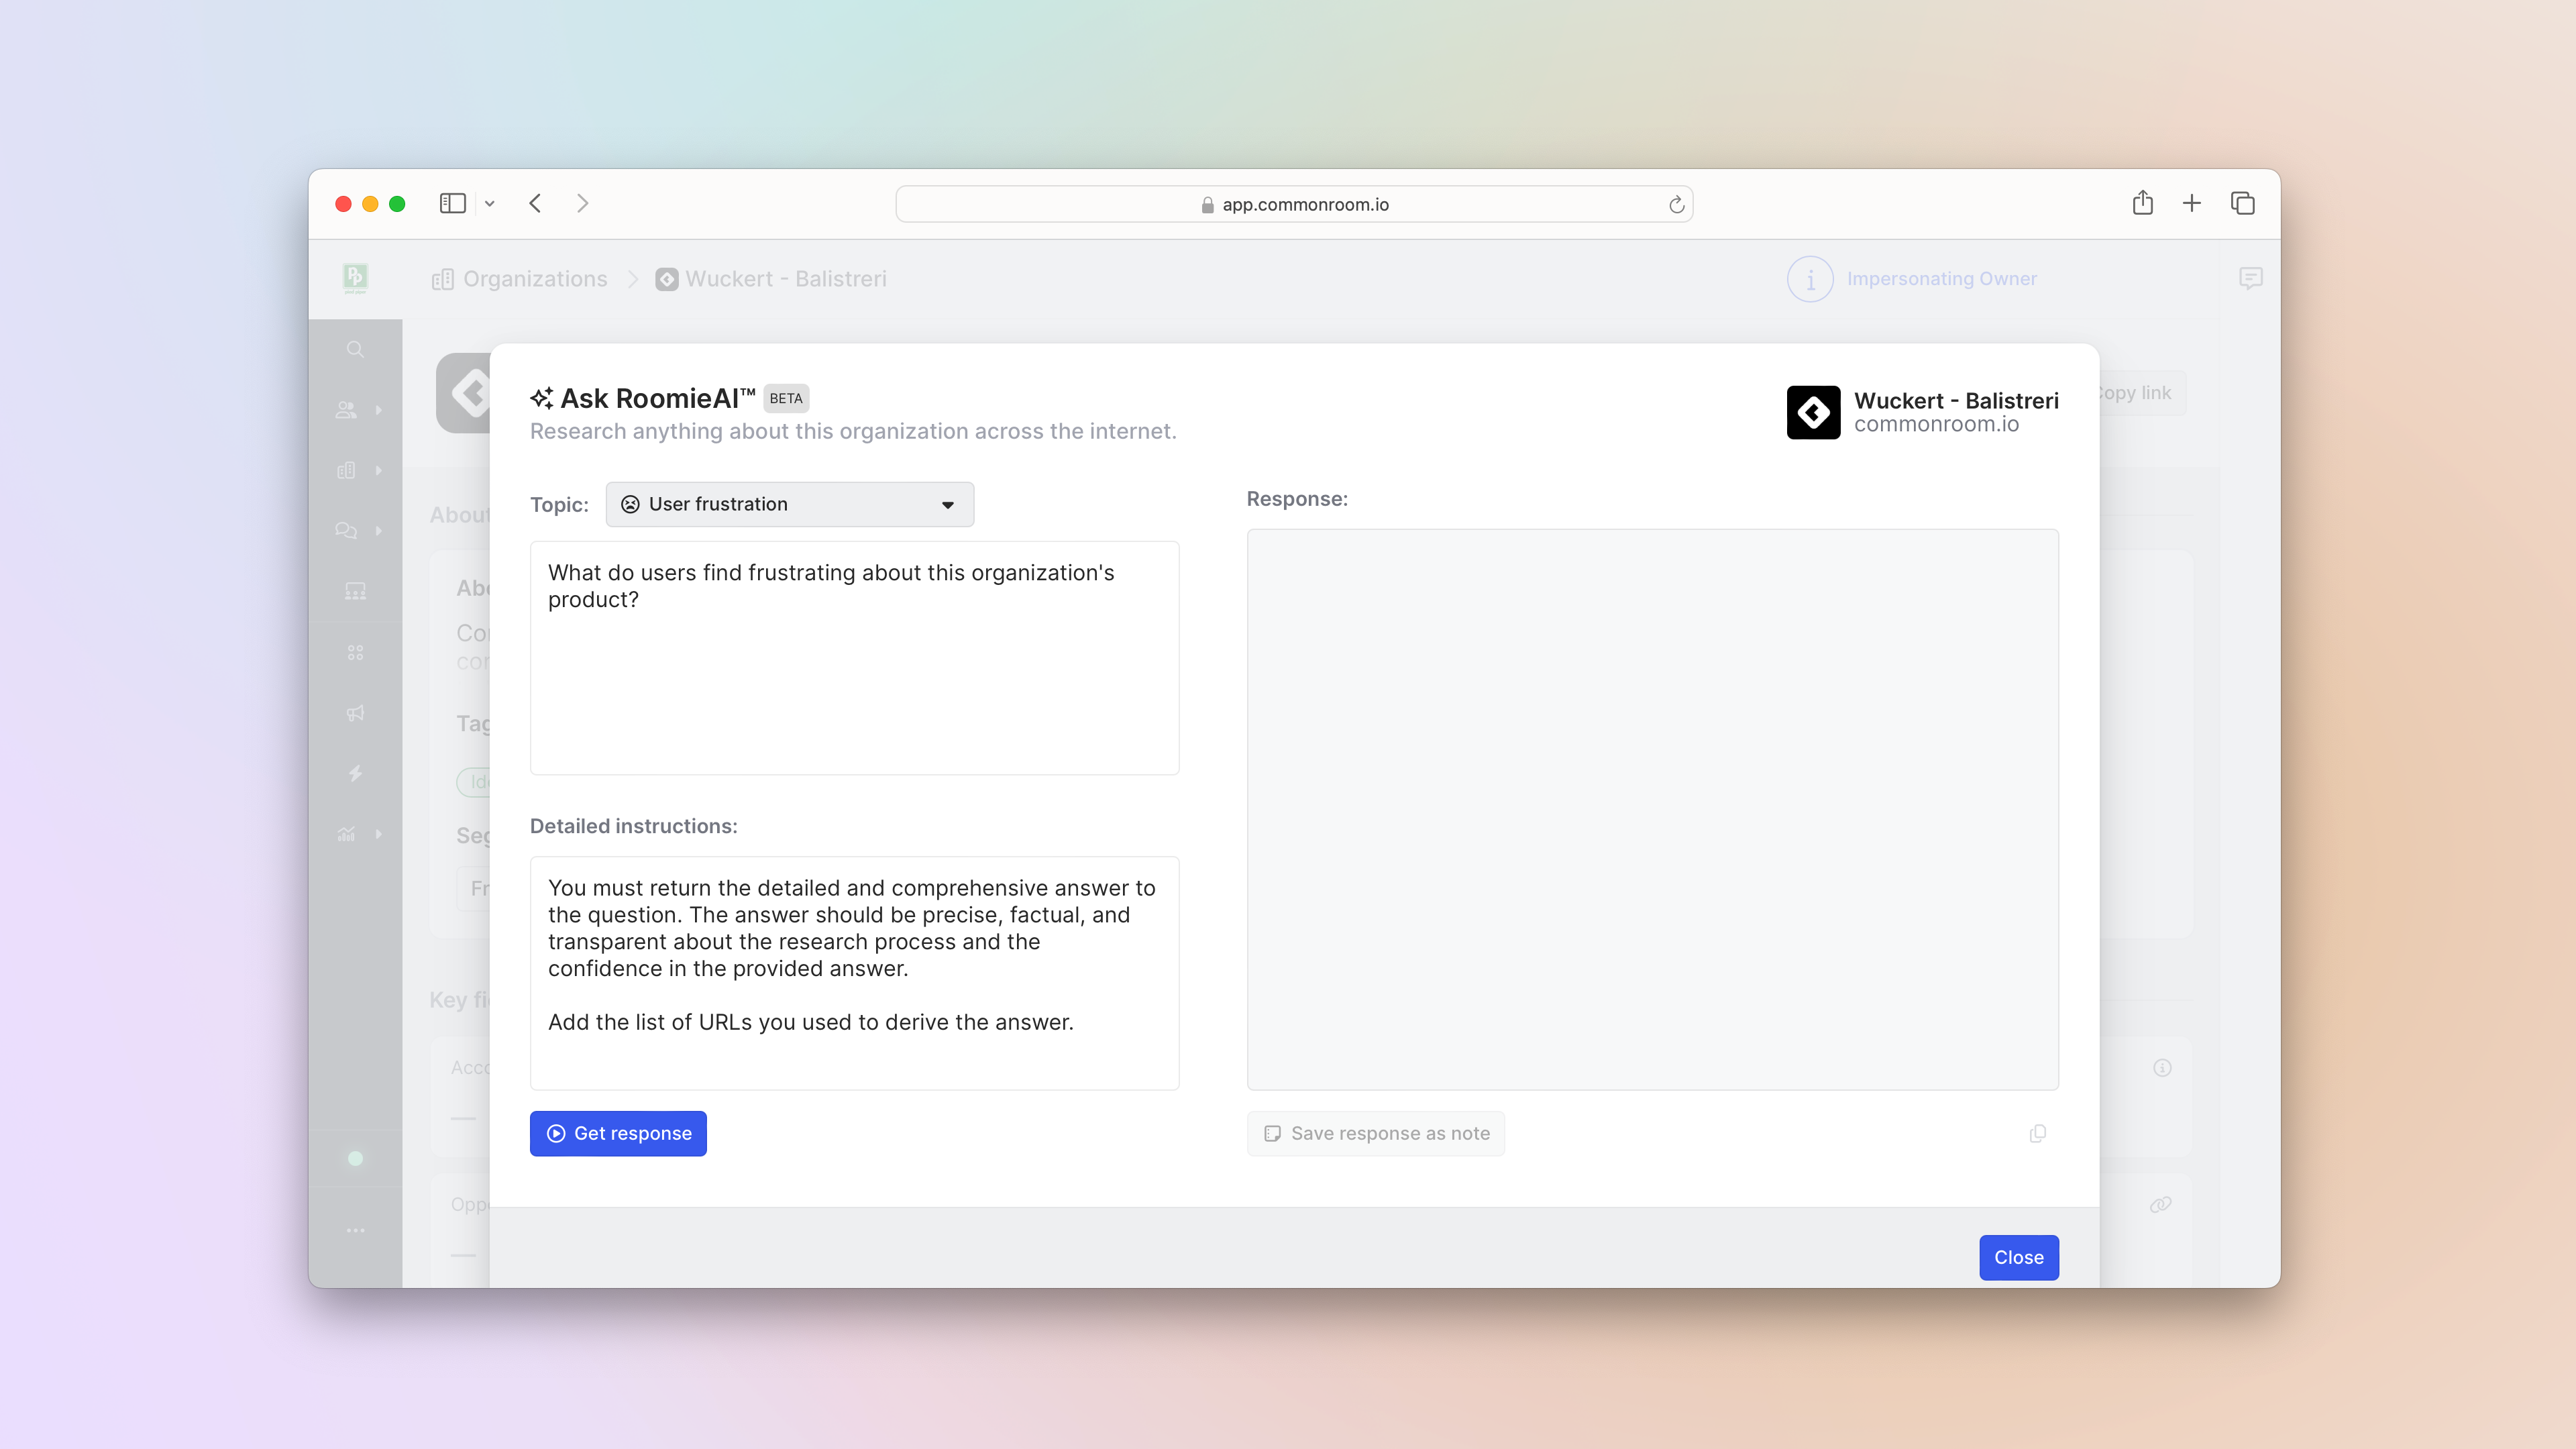Click the Wuckert - Balistreri organization logo
2576x1449 pixels.
click(1813, 412)
